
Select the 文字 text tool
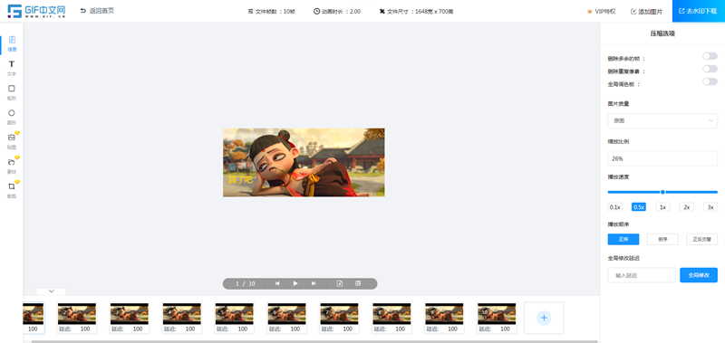12,68
